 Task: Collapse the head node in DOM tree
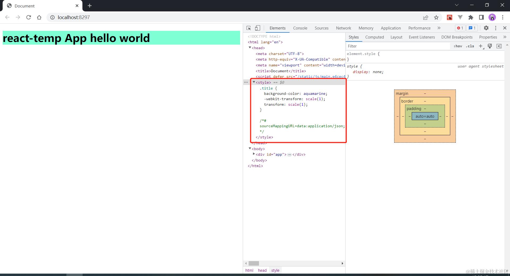[250, 48]
